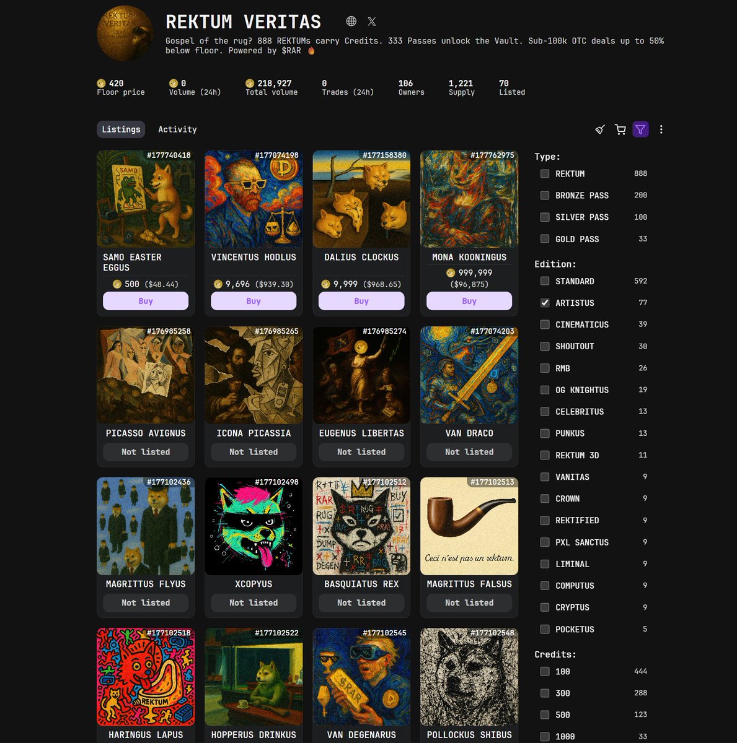This screenshot has width=737, height=743.
Task: Open the SAMO EASTER EGGUS artwork
Action: 146,199
